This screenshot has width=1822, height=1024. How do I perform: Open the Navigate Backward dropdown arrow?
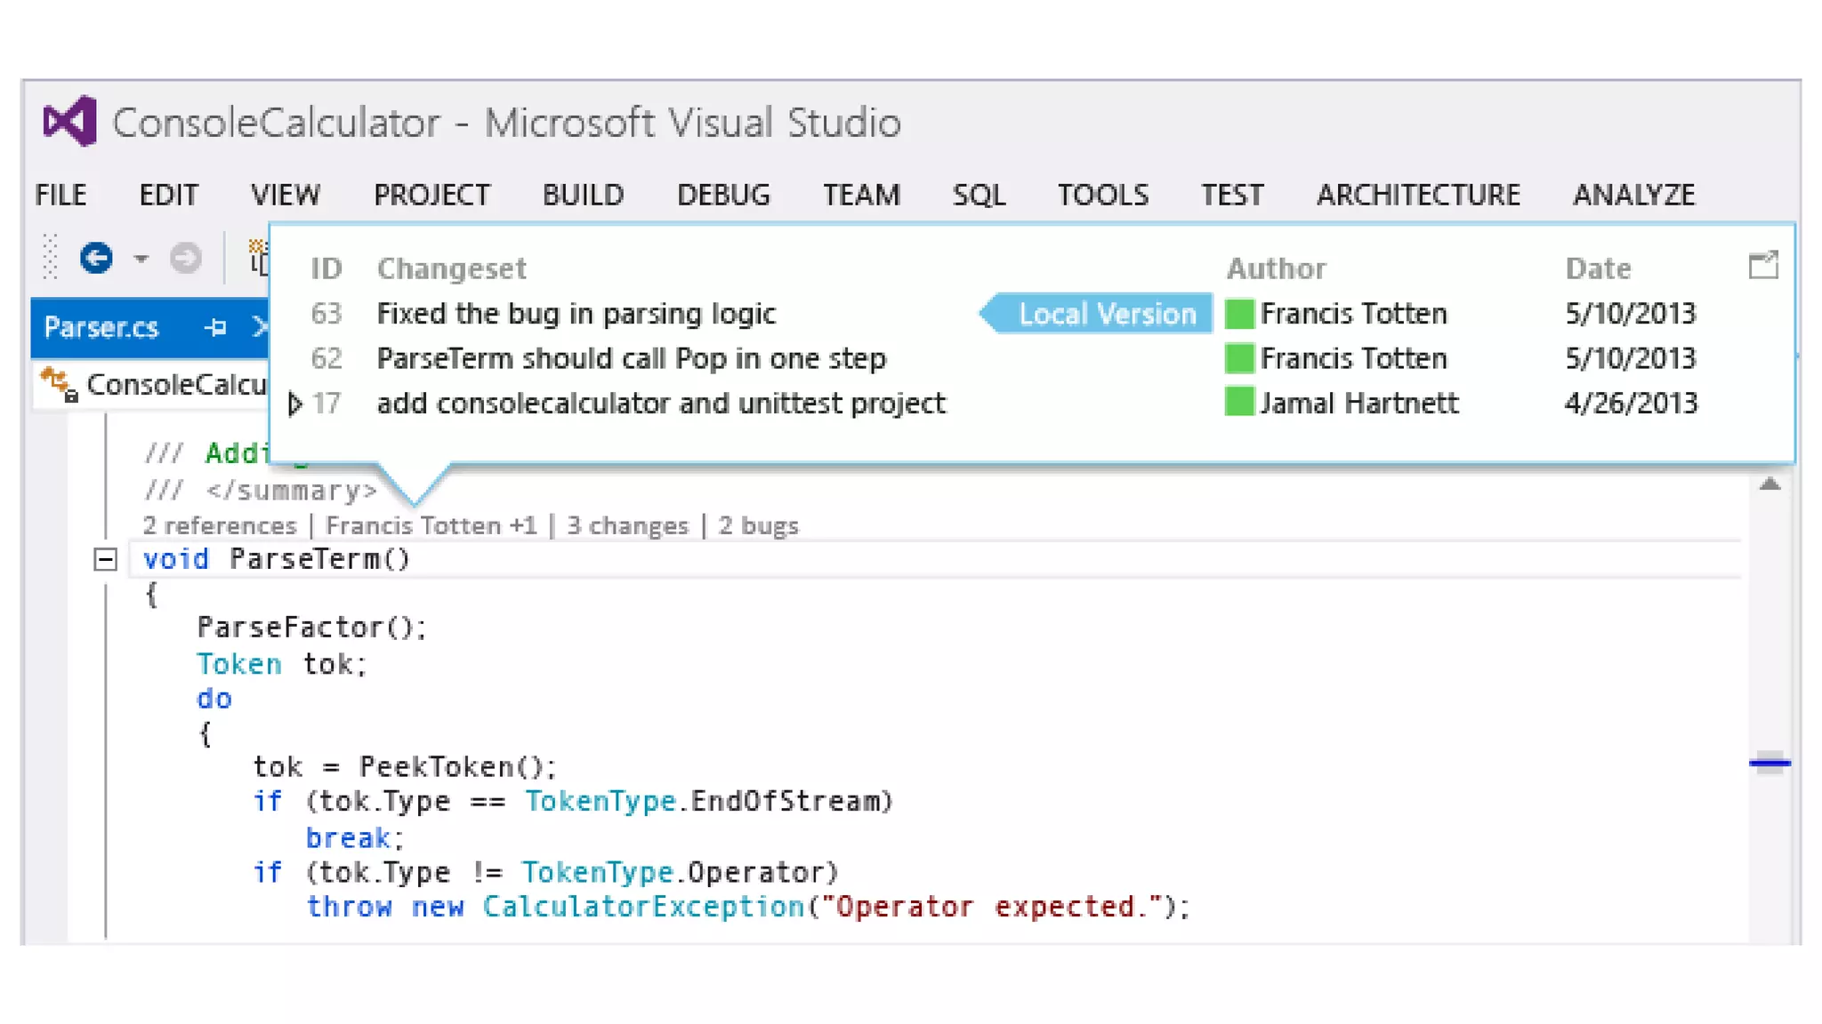(141, 259)
